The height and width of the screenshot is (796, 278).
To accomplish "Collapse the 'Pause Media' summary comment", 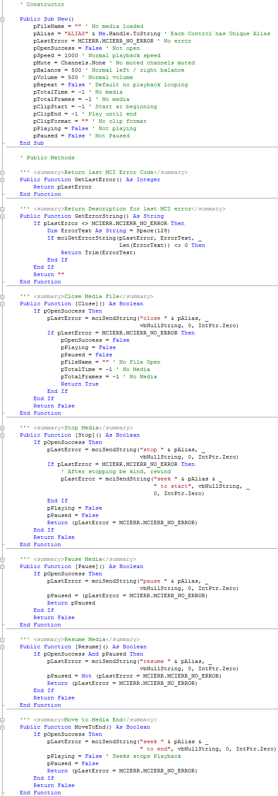I will pos(3,559).
